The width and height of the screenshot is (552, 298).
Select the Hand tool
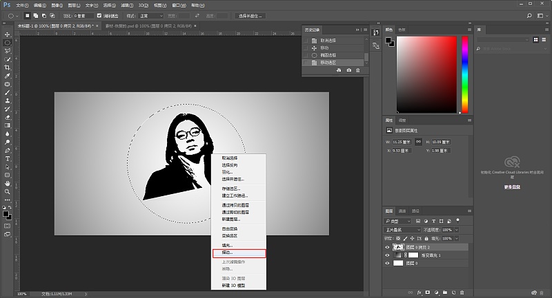7,184
